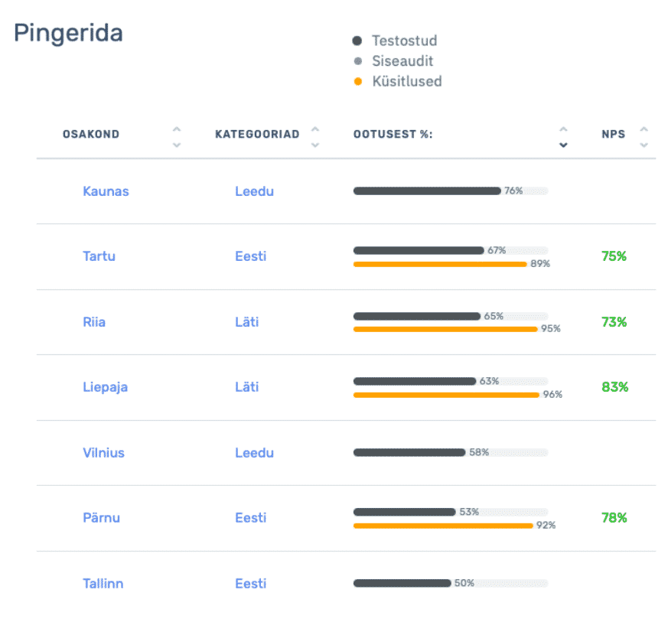The height and width of the screenshot is (632, 668).
Task: Sort by Kategooriad column arrows
Action: click(x=315, y=137)
